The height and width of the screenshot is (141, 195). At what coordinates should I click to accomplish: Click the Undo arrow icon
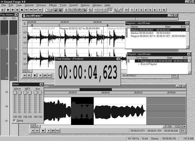point(96,10)
